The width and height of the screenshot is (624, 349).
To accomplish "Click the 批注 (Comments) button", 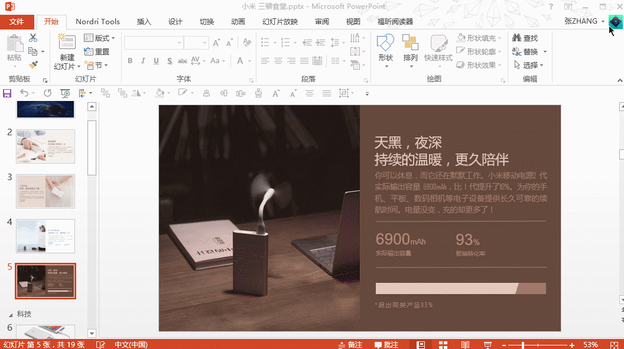I will click(x=386, y=344).
